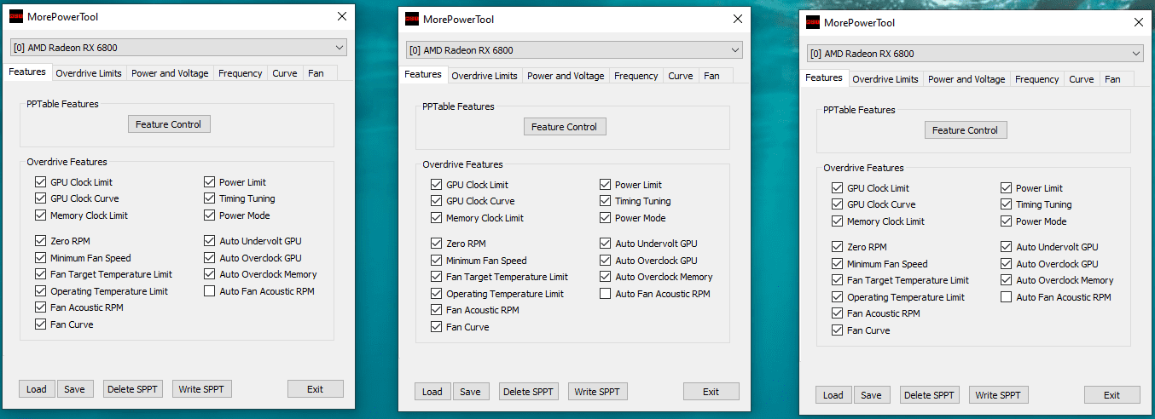
Task: Click MorePowerTool app icon in left window
Action: tap(16, 16)
